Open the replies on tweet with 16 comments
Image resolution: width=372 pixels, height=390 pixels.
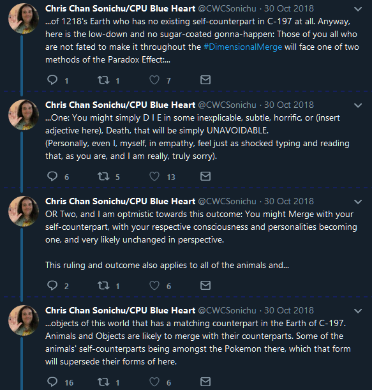(x=52, y=382)
